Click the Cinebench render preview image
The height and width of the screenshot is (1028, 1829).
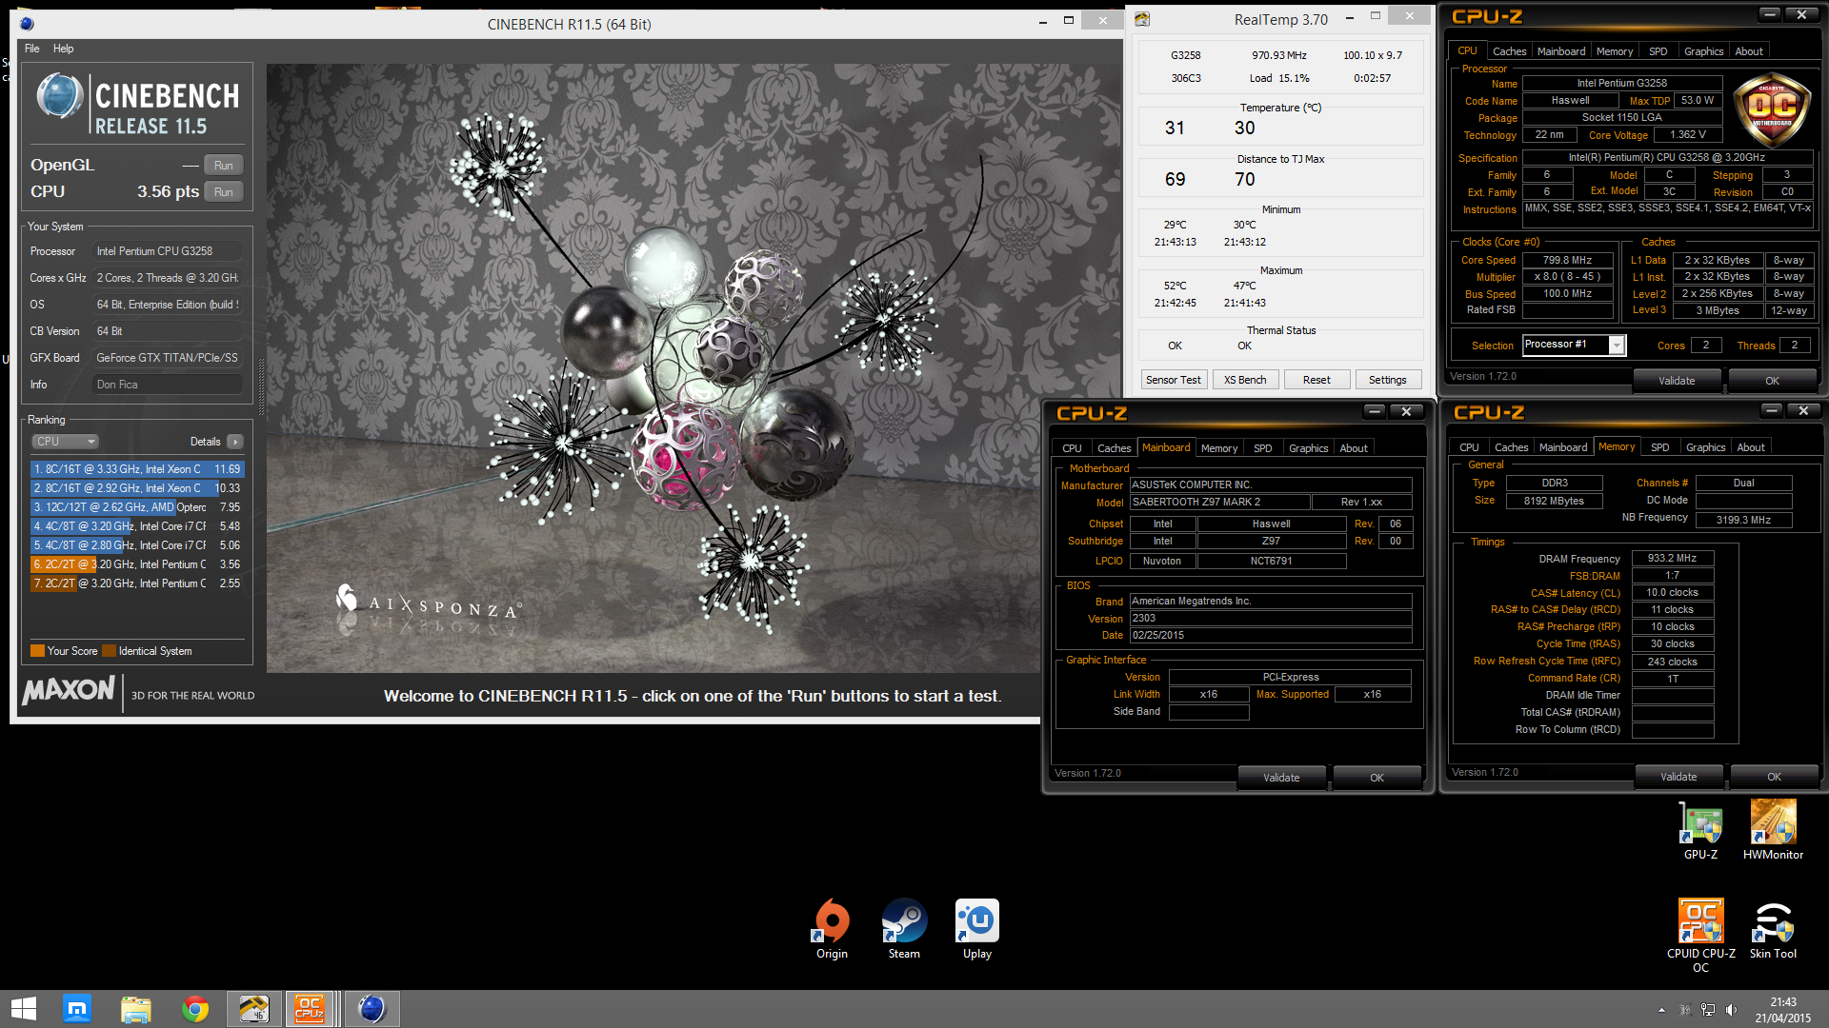point(693,368)
